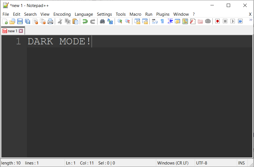Expand the toolbar overflow chevron
Image resolution: width=254 pixels, height=167 pixels.
pos(251,20)
